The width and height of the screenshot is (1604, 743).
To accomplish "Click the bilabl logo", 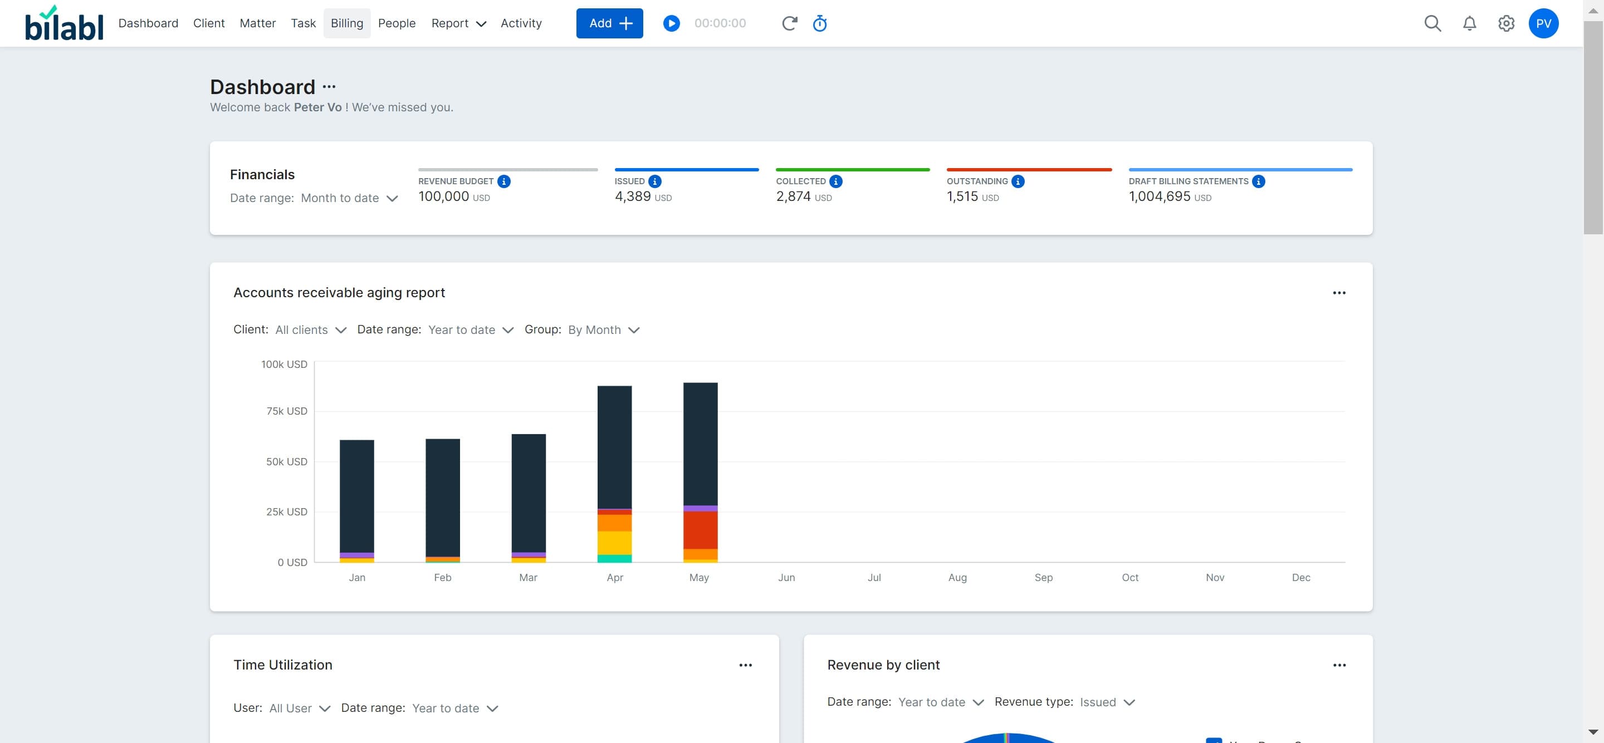I will point(63,23).
